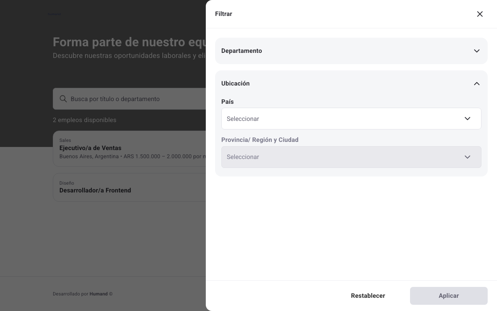The width and height of the screenshot is (497, 311).
Task: Click the search magnifier icon
Action: (63, 99)
